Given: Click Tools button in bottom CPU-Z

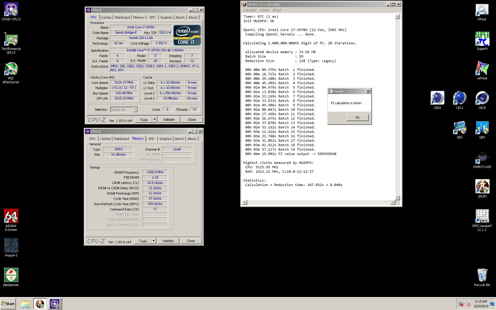Looking at the screenshot, I should point(143,241).
